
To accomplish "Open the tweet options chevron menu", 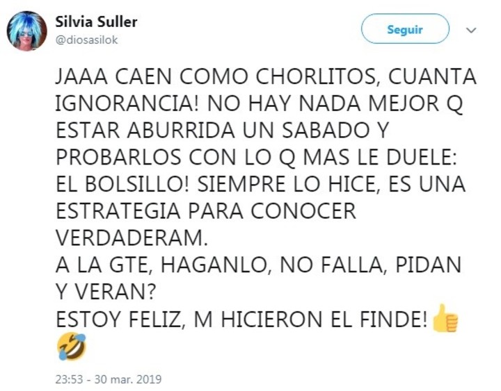I will (470, 31).
